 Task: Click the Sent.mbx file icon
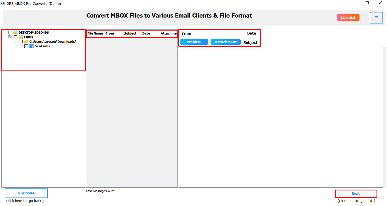(31, 46)
